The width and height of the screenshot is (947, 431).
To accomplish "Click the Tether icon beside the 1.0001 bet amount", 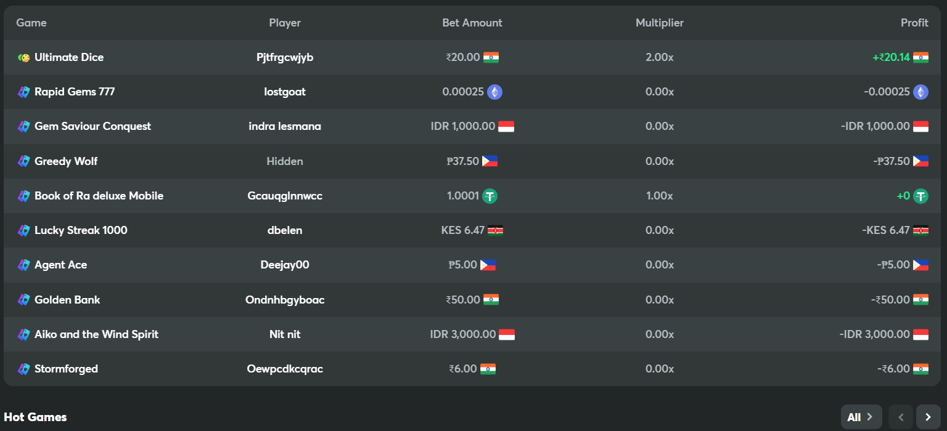I will pyautogui.click(x=490, y=196).
